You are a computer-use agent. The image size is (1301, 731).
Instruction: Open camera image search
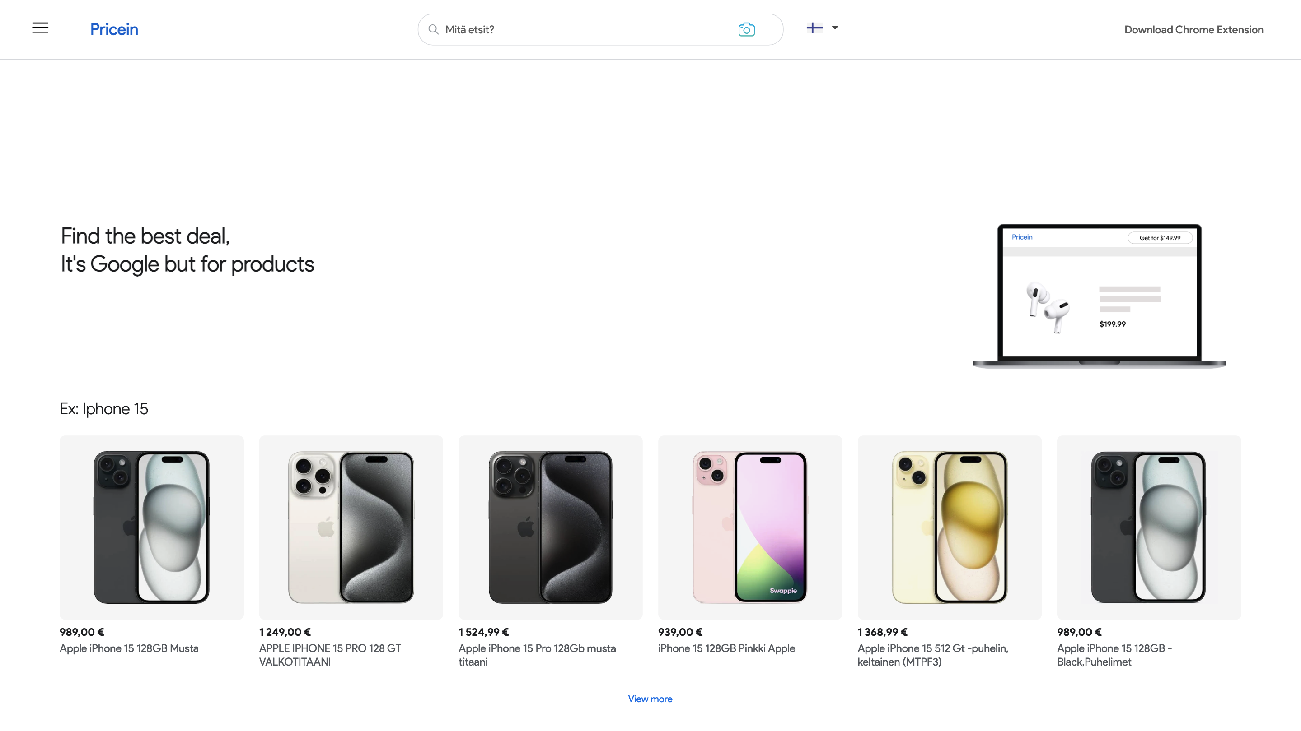[746, 29]
